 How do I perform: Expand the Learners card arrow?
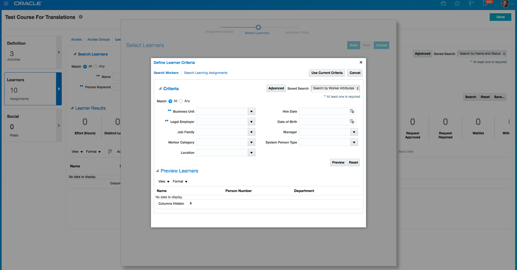59,89
